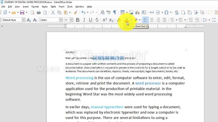This screenshot has height=122, width=218.
Task: Click Export as PDF icon
Action: point(32,13)
